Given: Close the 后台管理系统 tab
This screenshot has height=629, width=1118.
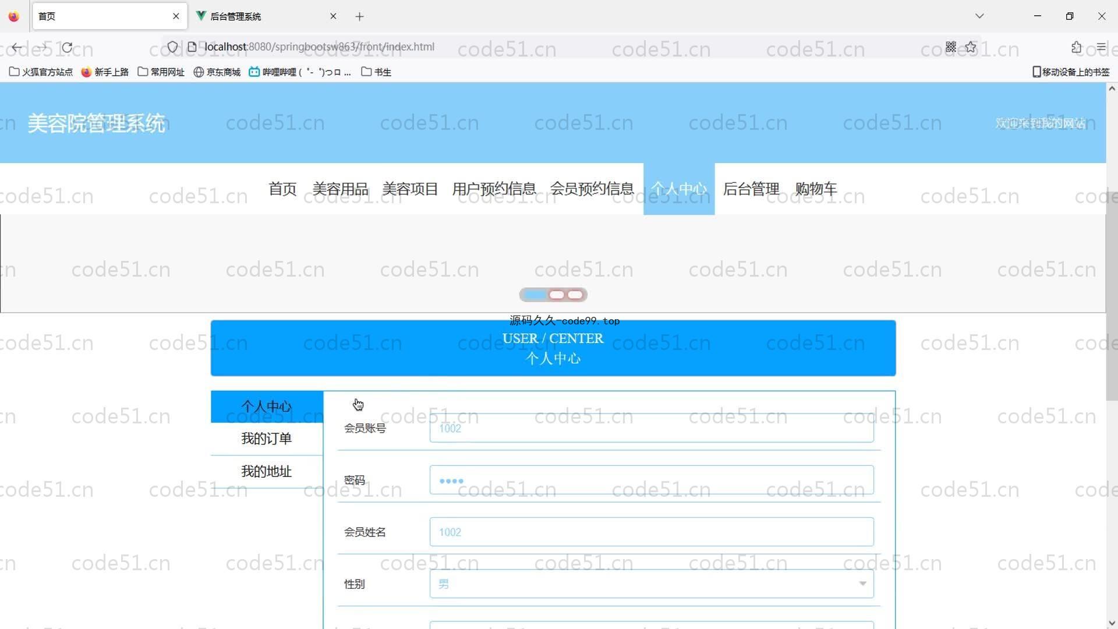Looking at the screenshot, I should coord(333,16).
